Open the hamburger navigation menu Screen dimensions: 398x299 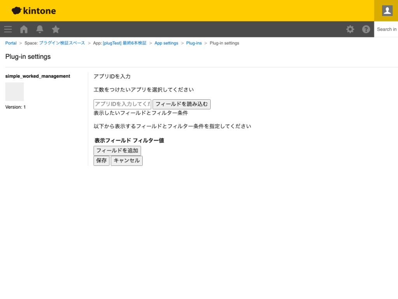(x=8, y=29)
